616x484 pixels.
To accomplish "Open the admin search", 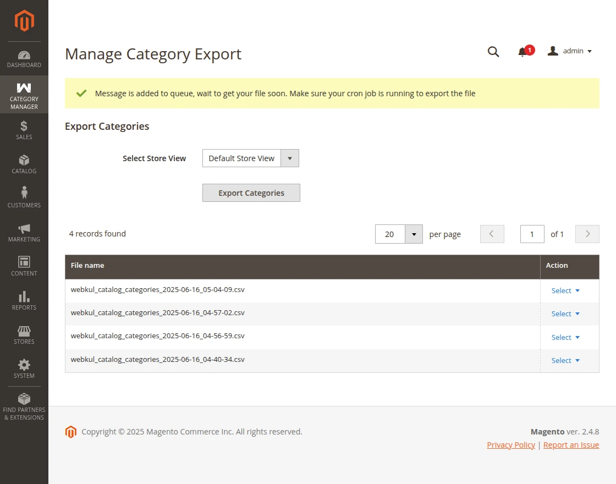I will tap(493, 51).
